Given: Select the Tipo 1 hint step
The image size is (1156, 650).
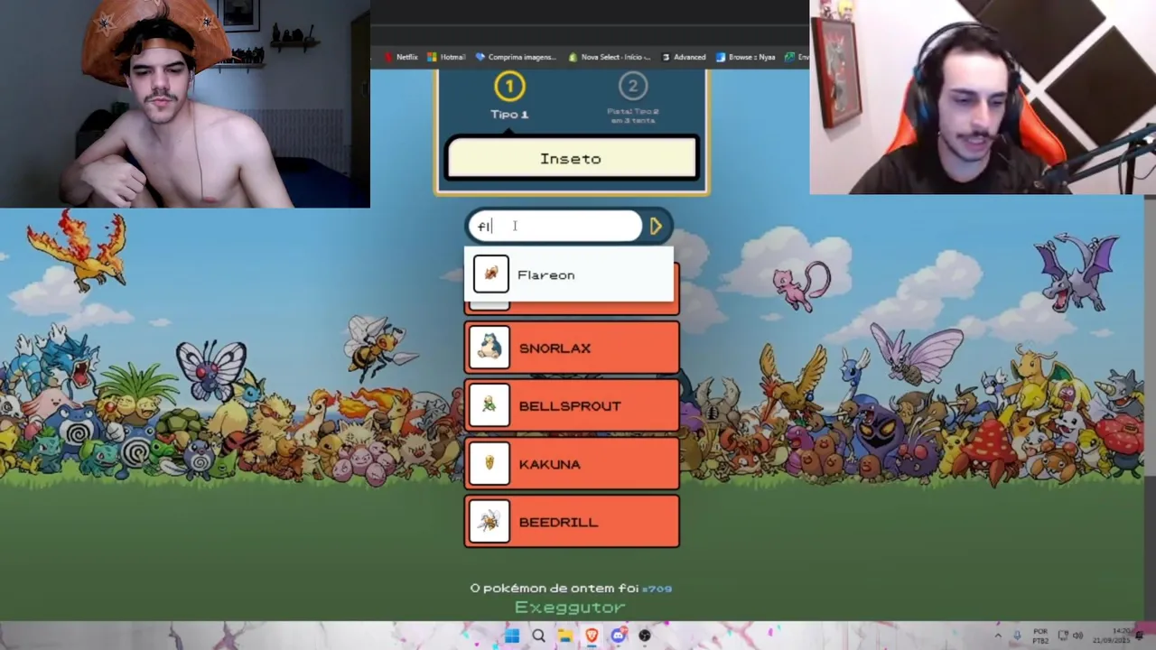Looking at the screenshot, I should pos(509,96).
